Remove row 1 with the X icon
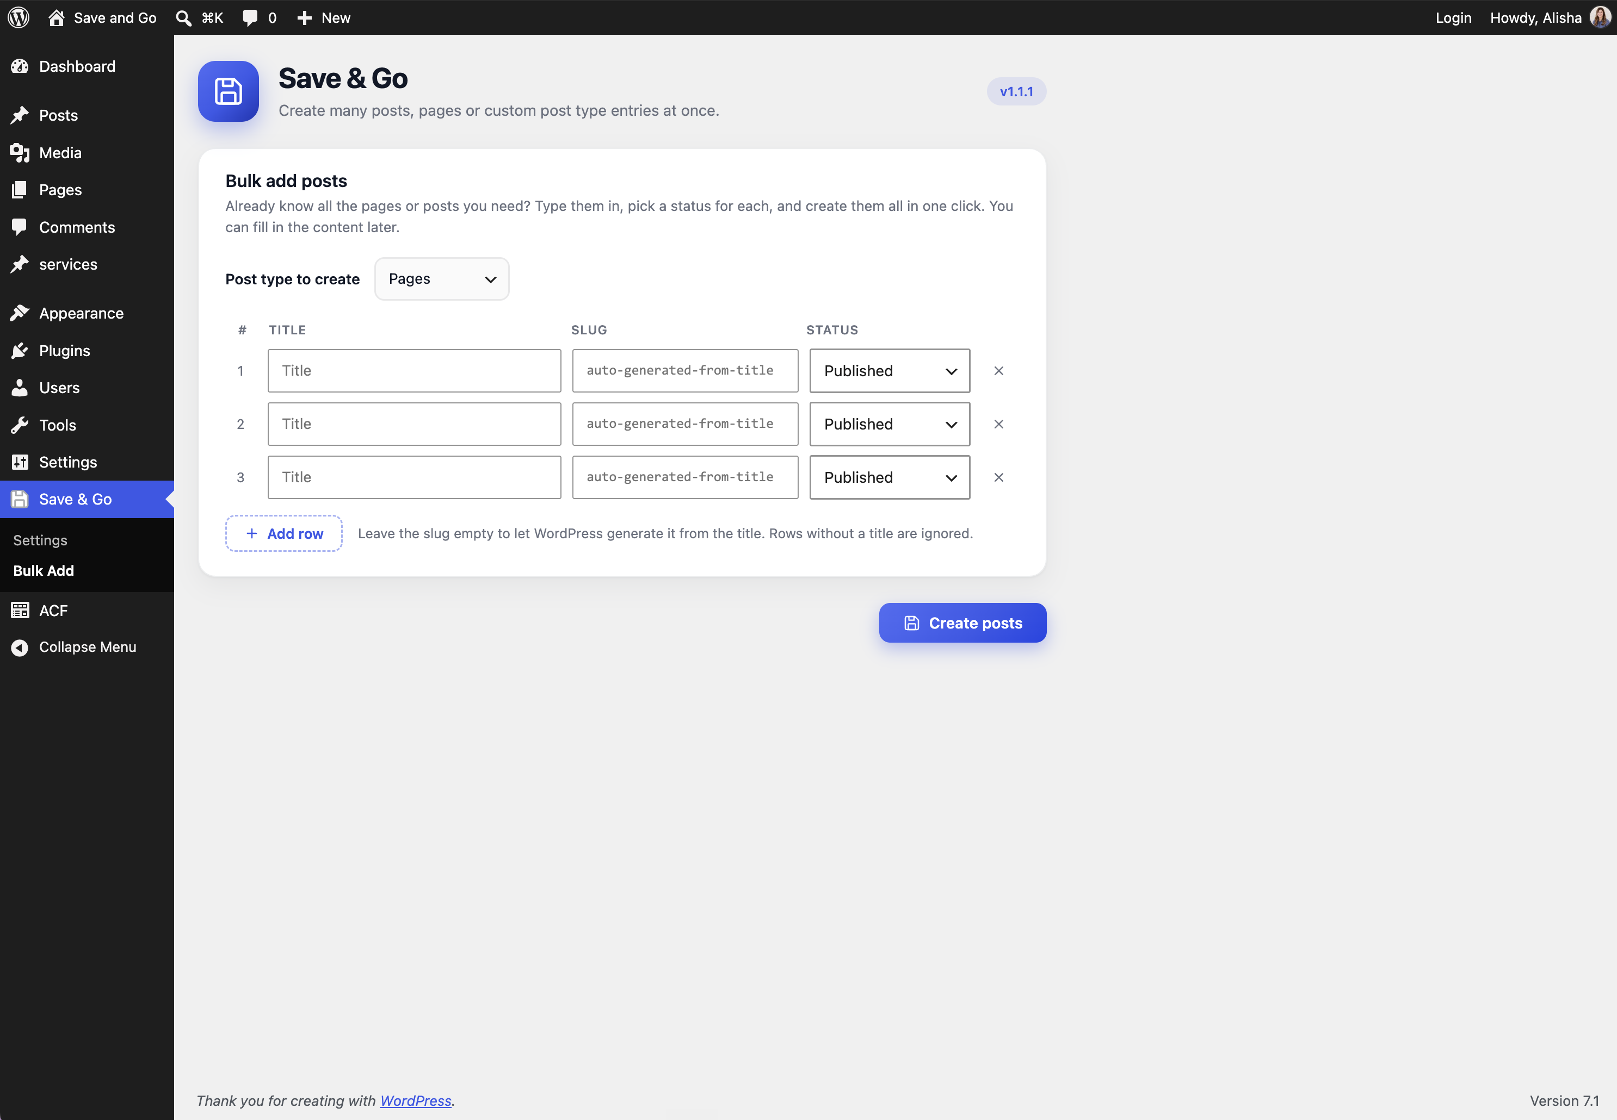 click(998, 371)
